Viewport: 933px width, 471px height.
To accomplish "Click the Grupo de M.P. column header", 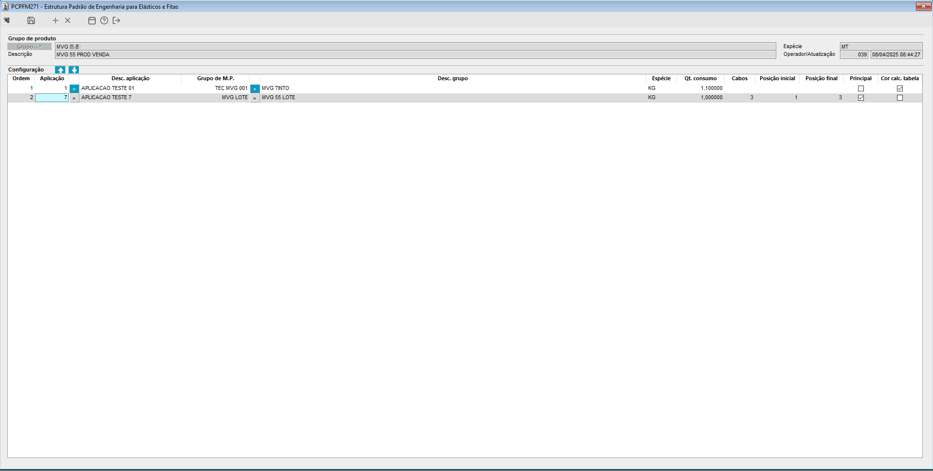I will point(216,79).
